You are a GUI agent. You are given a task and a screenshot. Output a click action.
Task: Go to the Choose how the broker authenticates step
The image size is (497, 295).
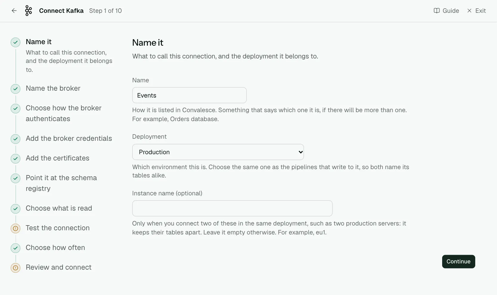64,113
